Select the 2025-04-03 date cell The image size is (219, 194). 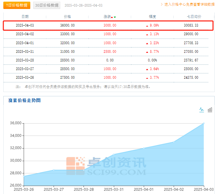pyautogui.click(x=25, y=25)
